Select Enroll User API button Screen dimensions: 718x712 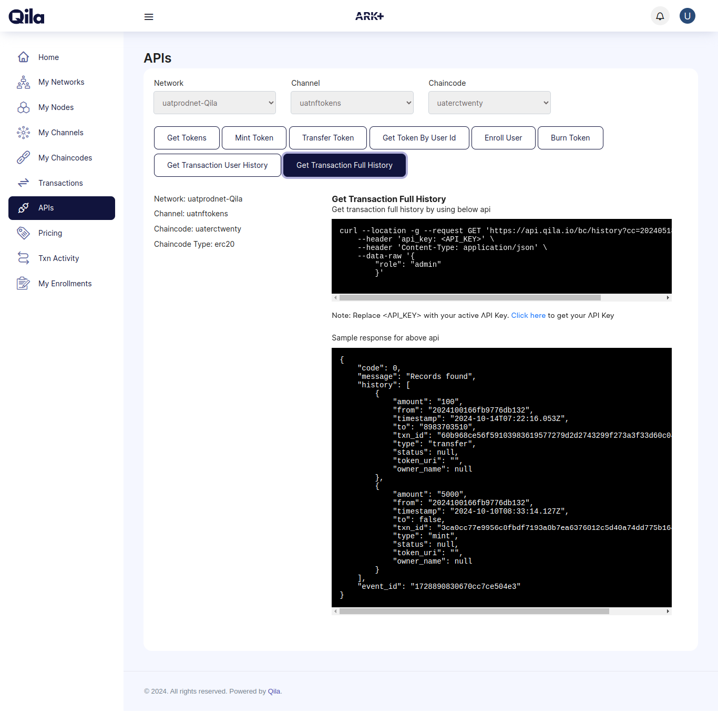click(503, 138)
